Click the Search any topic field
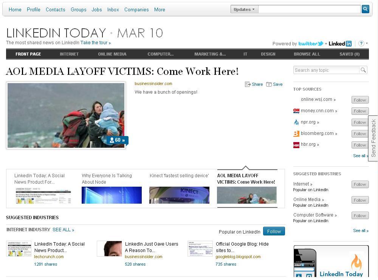Screen dimensions: 378x280 pyautogui.click(x=326, y=70)
